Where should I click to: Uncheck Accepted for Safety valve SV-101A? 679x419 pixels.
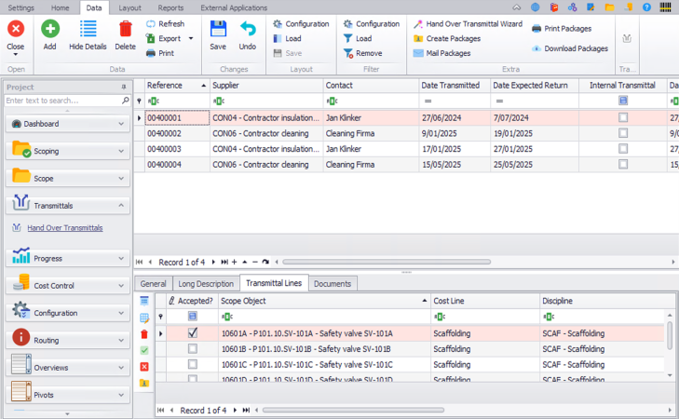click(193, 333)
